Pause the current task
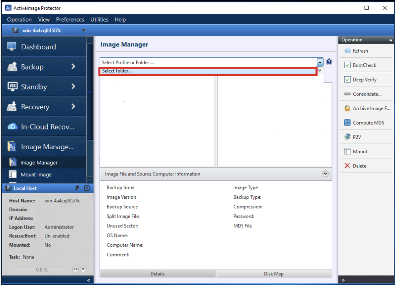This screenshot has width=395, height=285. (76, 269)
